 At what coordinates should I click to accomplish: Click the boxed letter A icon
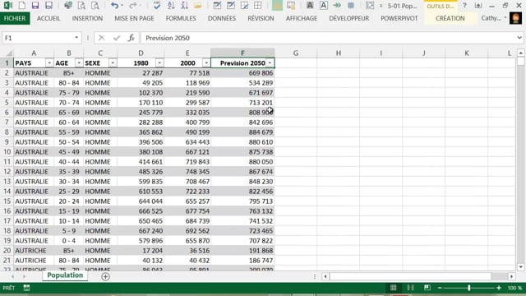323,6
